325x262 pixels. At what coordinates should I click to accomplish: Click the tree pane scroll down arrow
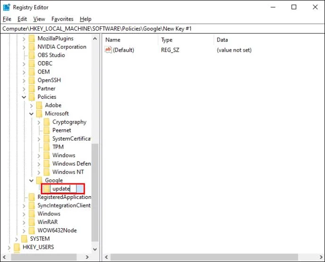(95, 249)
